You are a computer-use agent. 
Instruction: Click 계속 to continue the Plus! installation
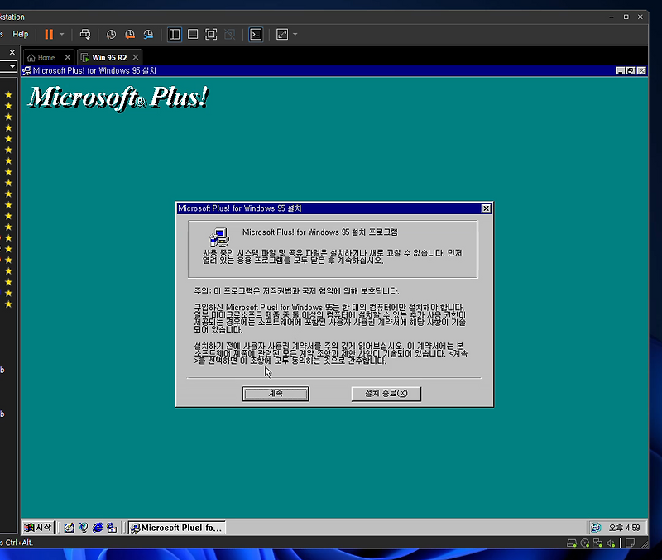[276, 394]
